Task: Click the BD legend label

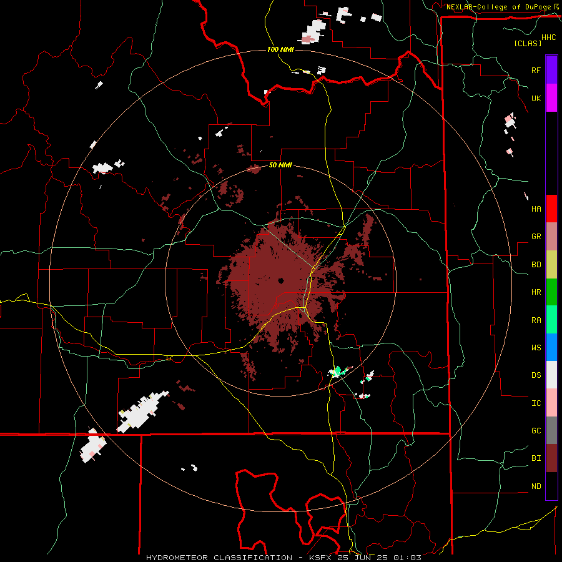Action: [x=536, y=265]
